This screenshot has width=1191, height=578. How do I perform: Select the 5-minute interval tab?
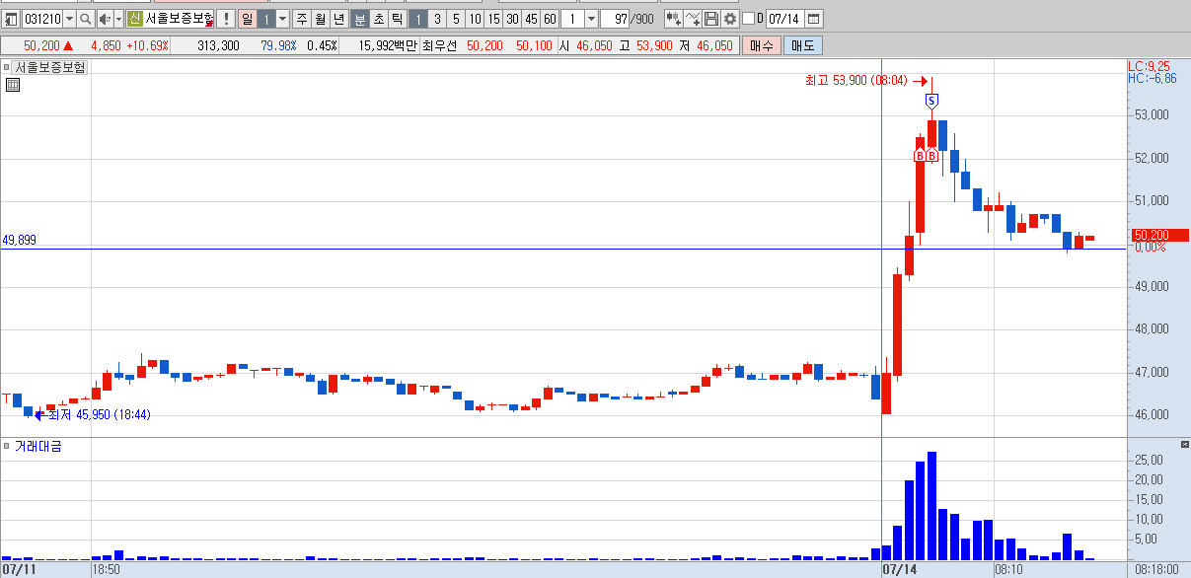tap(456, 19)
